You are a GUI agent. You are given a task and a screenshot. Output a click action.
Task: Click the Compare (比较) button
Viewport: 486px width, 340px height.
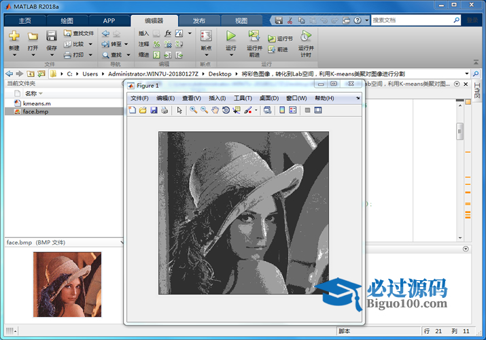[74, 44]
